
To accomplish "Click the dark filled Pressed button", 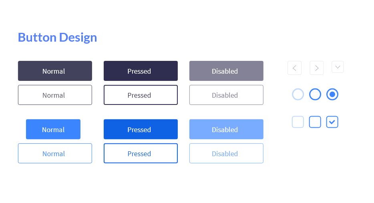I will 141,71.
